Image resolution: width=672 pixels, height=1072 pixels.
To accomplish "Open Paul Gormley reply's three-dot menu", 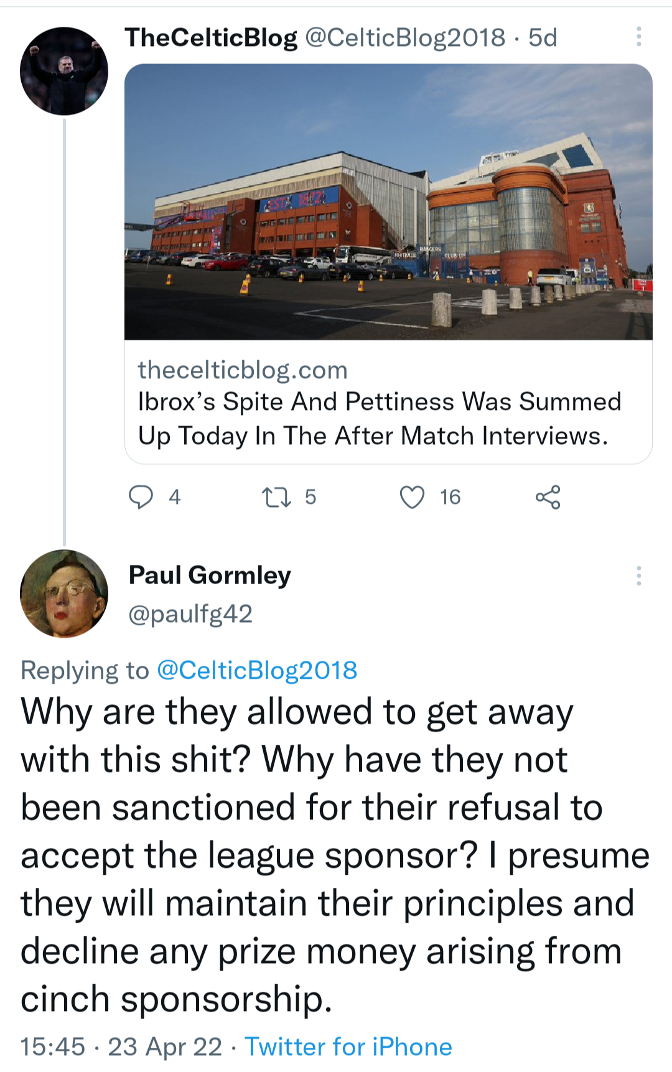I will pos(638,576).
